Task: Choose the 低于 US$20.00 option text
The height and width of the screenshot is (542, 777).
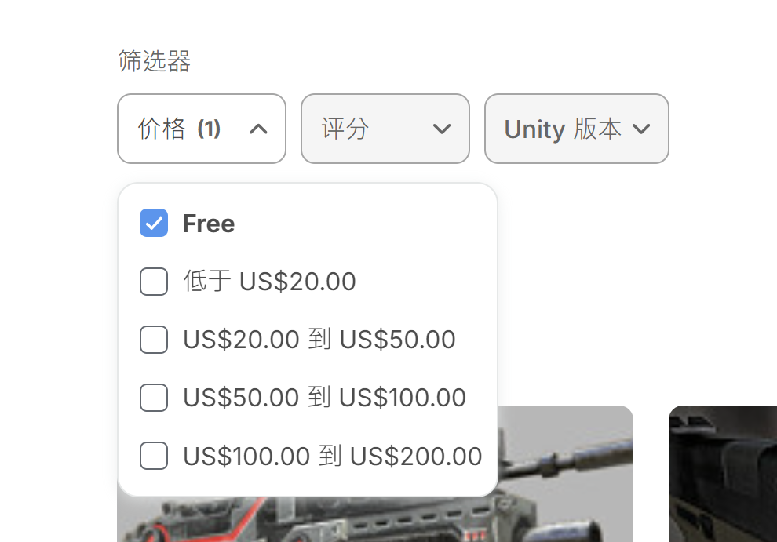Action: point(269,282)
